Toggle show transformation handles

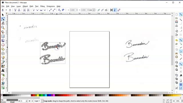coord(112,10)
